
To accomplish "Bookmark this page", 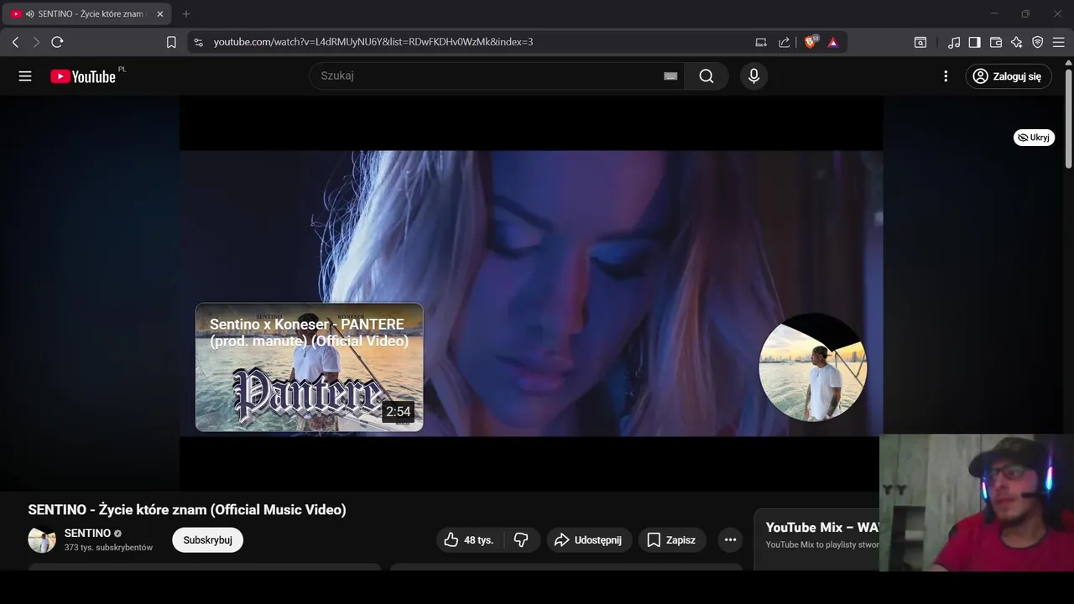I will tap(171, 42).
